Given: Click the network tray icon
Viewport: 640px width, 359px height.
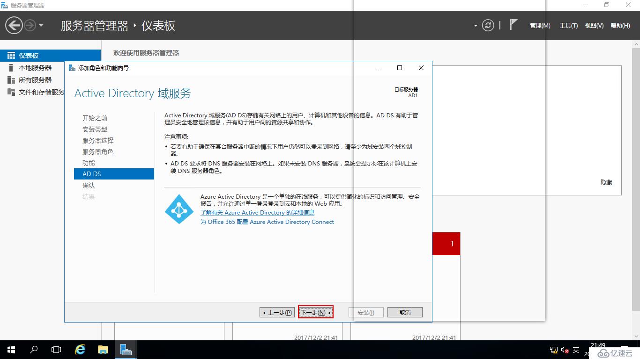Looking at the screenshot, I should tap(553, 350).
